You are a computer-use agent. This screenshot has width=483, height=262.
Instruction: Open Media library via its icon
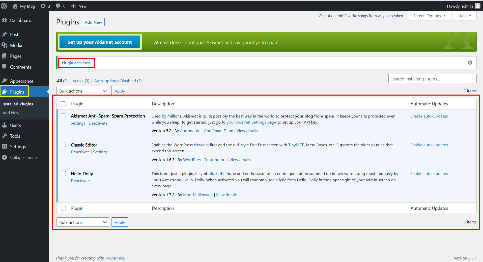click(5, 45)
